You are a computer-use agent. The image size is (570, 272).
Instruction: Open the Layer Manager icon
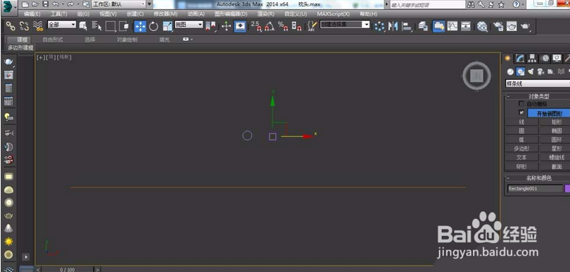tap(423, 26)
